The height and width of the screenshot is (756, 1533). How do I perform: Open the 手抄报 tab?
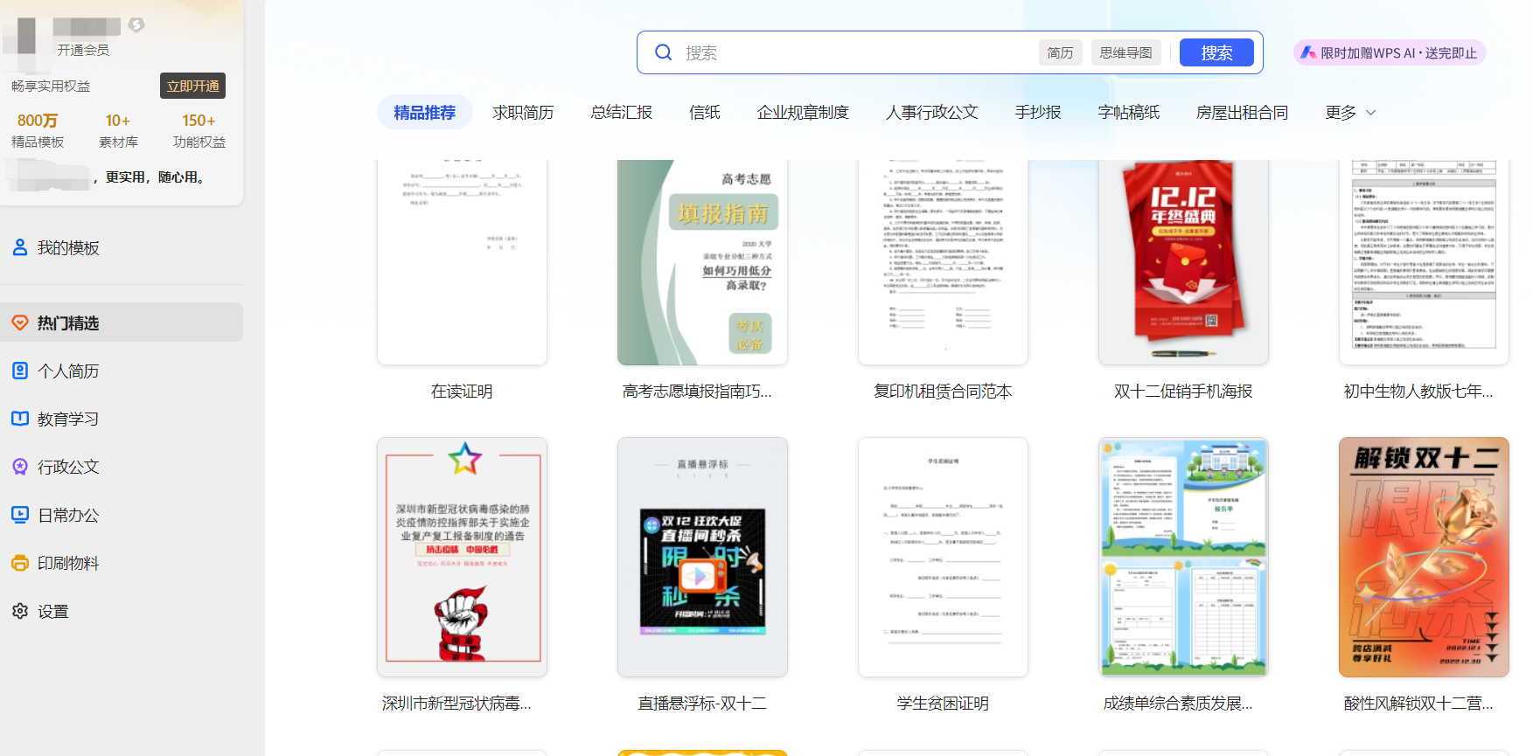pos(1038,113)
